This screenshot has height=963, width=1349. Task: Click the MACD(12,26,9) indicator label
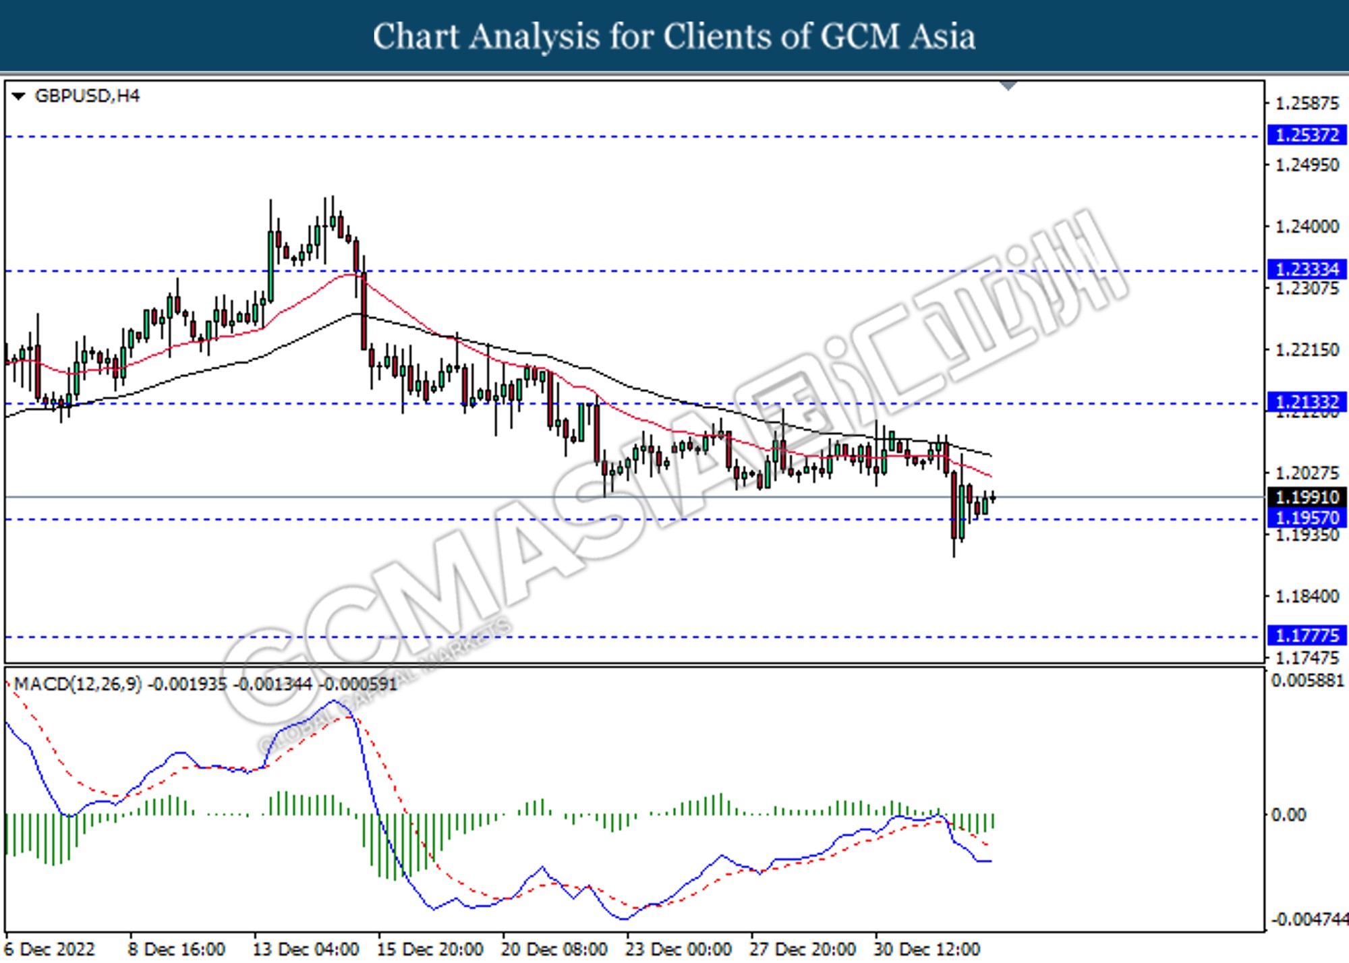[x=78, y=684]
